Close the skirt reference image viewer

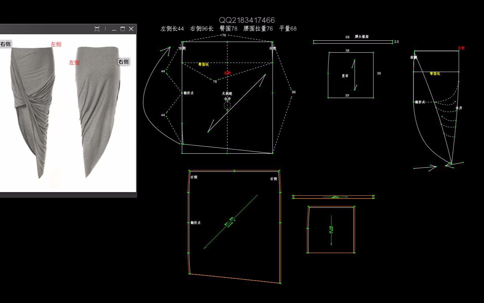point(131,29)
